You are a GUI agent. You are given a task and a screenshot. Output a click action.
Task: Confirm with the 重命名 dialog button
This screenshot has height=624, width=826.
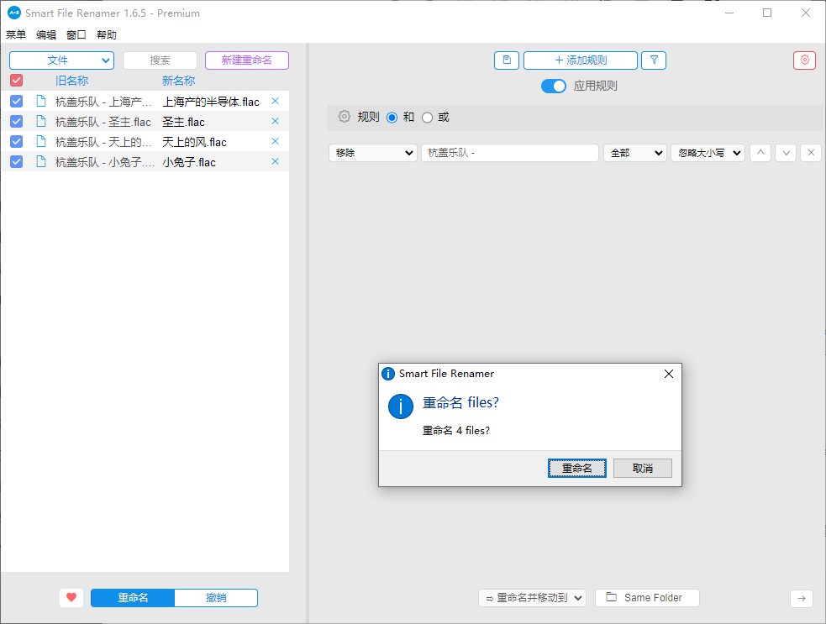[x=576, y=468]
